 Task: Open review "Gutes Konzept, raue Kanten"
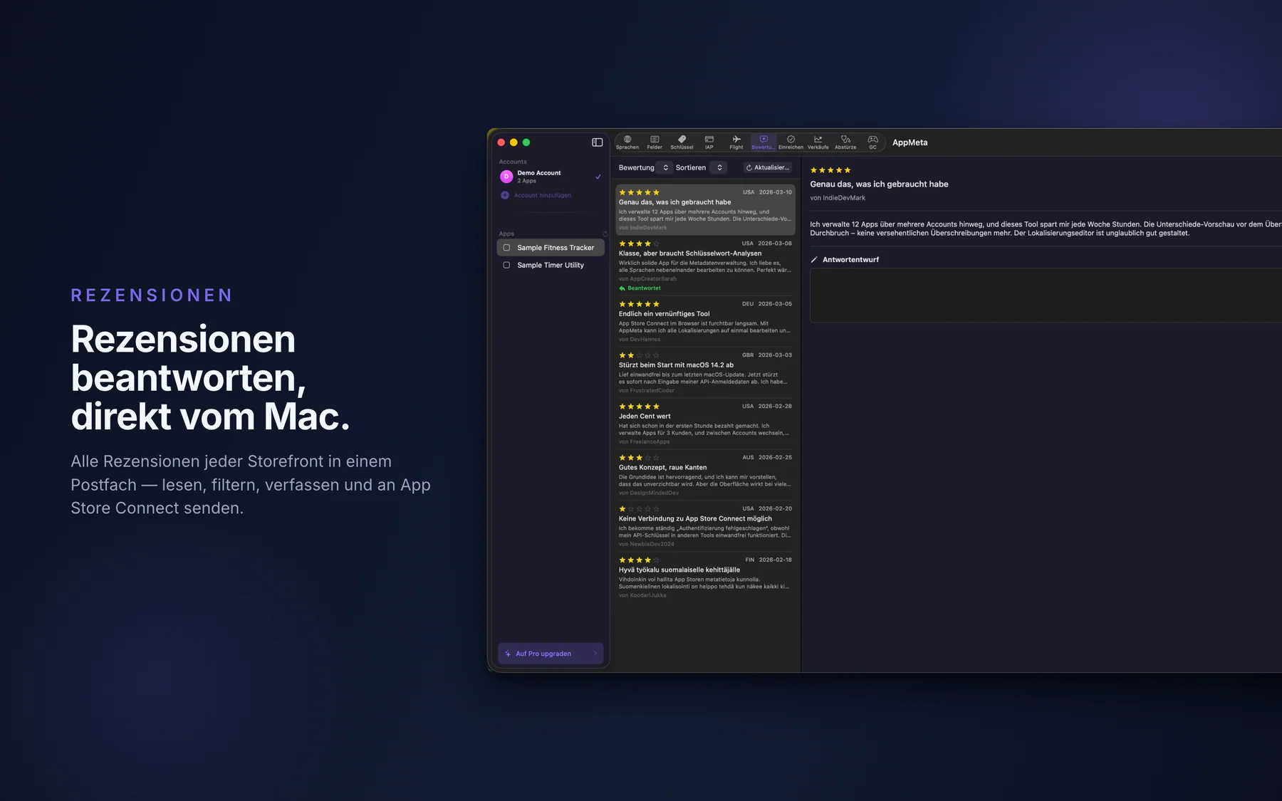click(x=705, y=476)
